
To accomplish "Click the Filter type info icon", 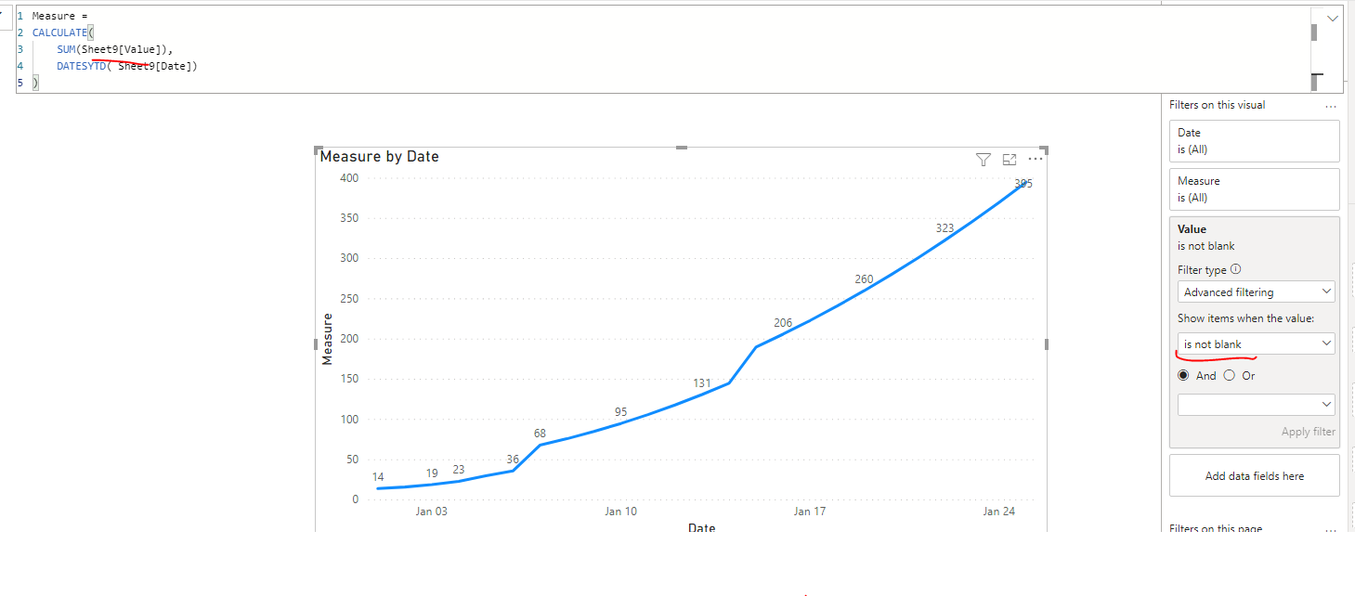I will [x=1235, y=270].
